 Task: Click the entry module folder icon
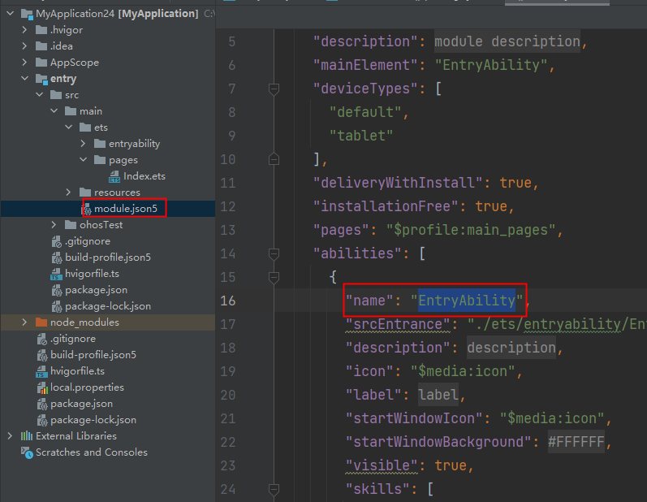pyautogui.click(x=41, y=79)
